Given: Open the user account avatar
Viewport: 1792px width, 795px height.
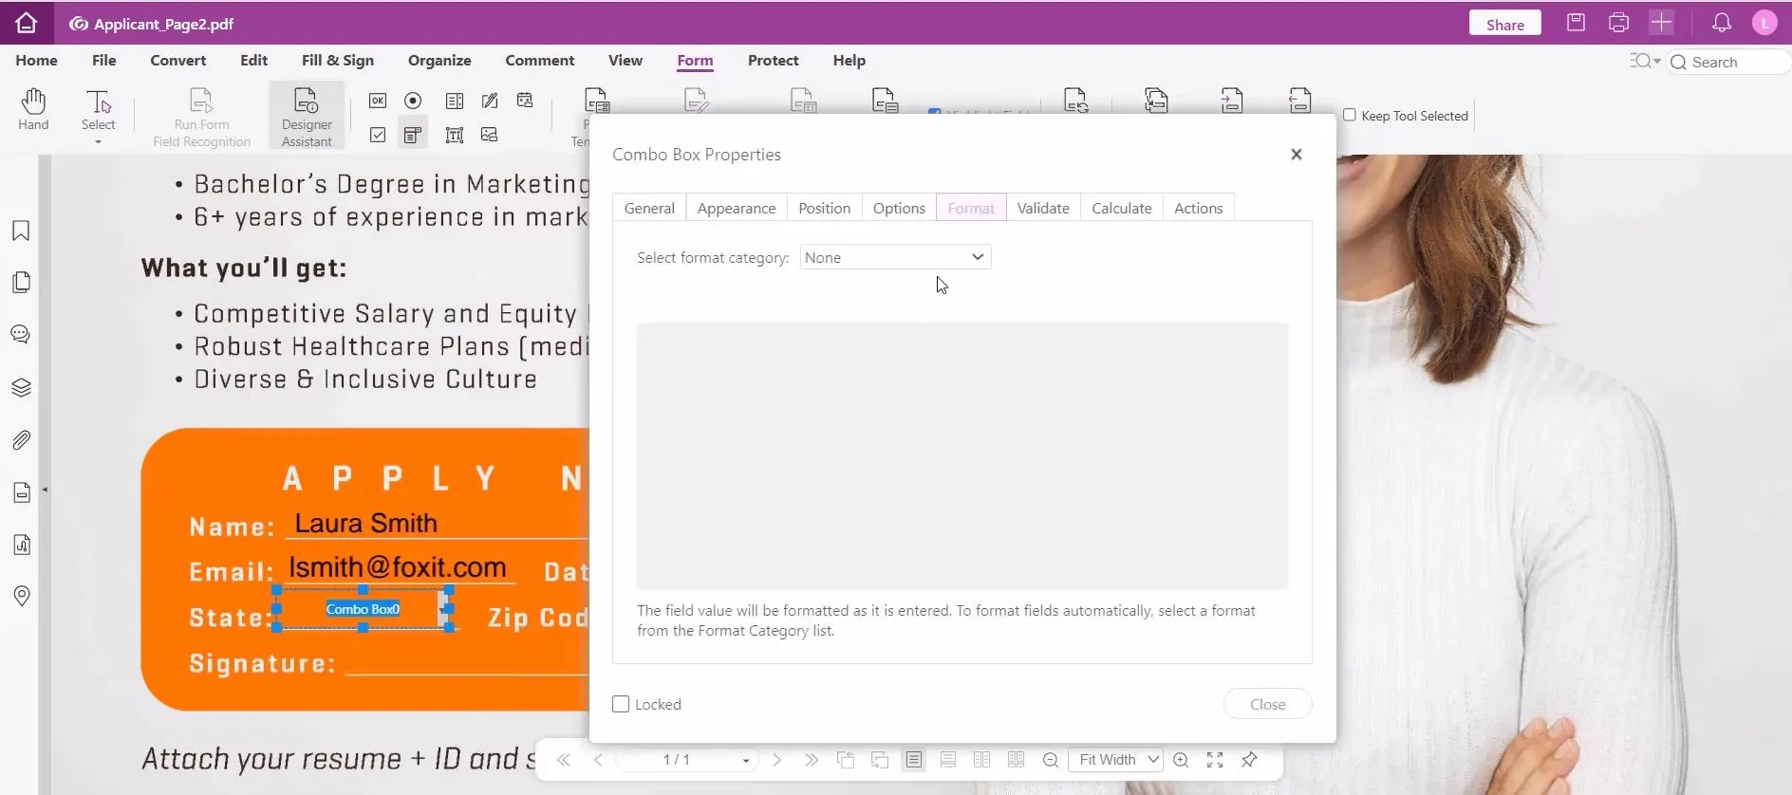Looking at the screenshot, I should pyautogui.click(x=1764, y=23).
